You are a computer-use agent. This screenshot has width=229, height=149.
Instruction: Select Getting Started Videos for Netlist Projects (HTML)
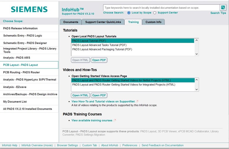pos(133,80)
